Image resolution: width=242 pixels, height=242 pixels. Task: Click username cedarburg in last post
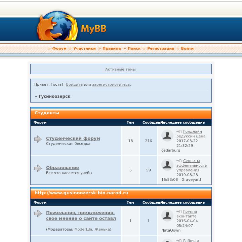171,150
